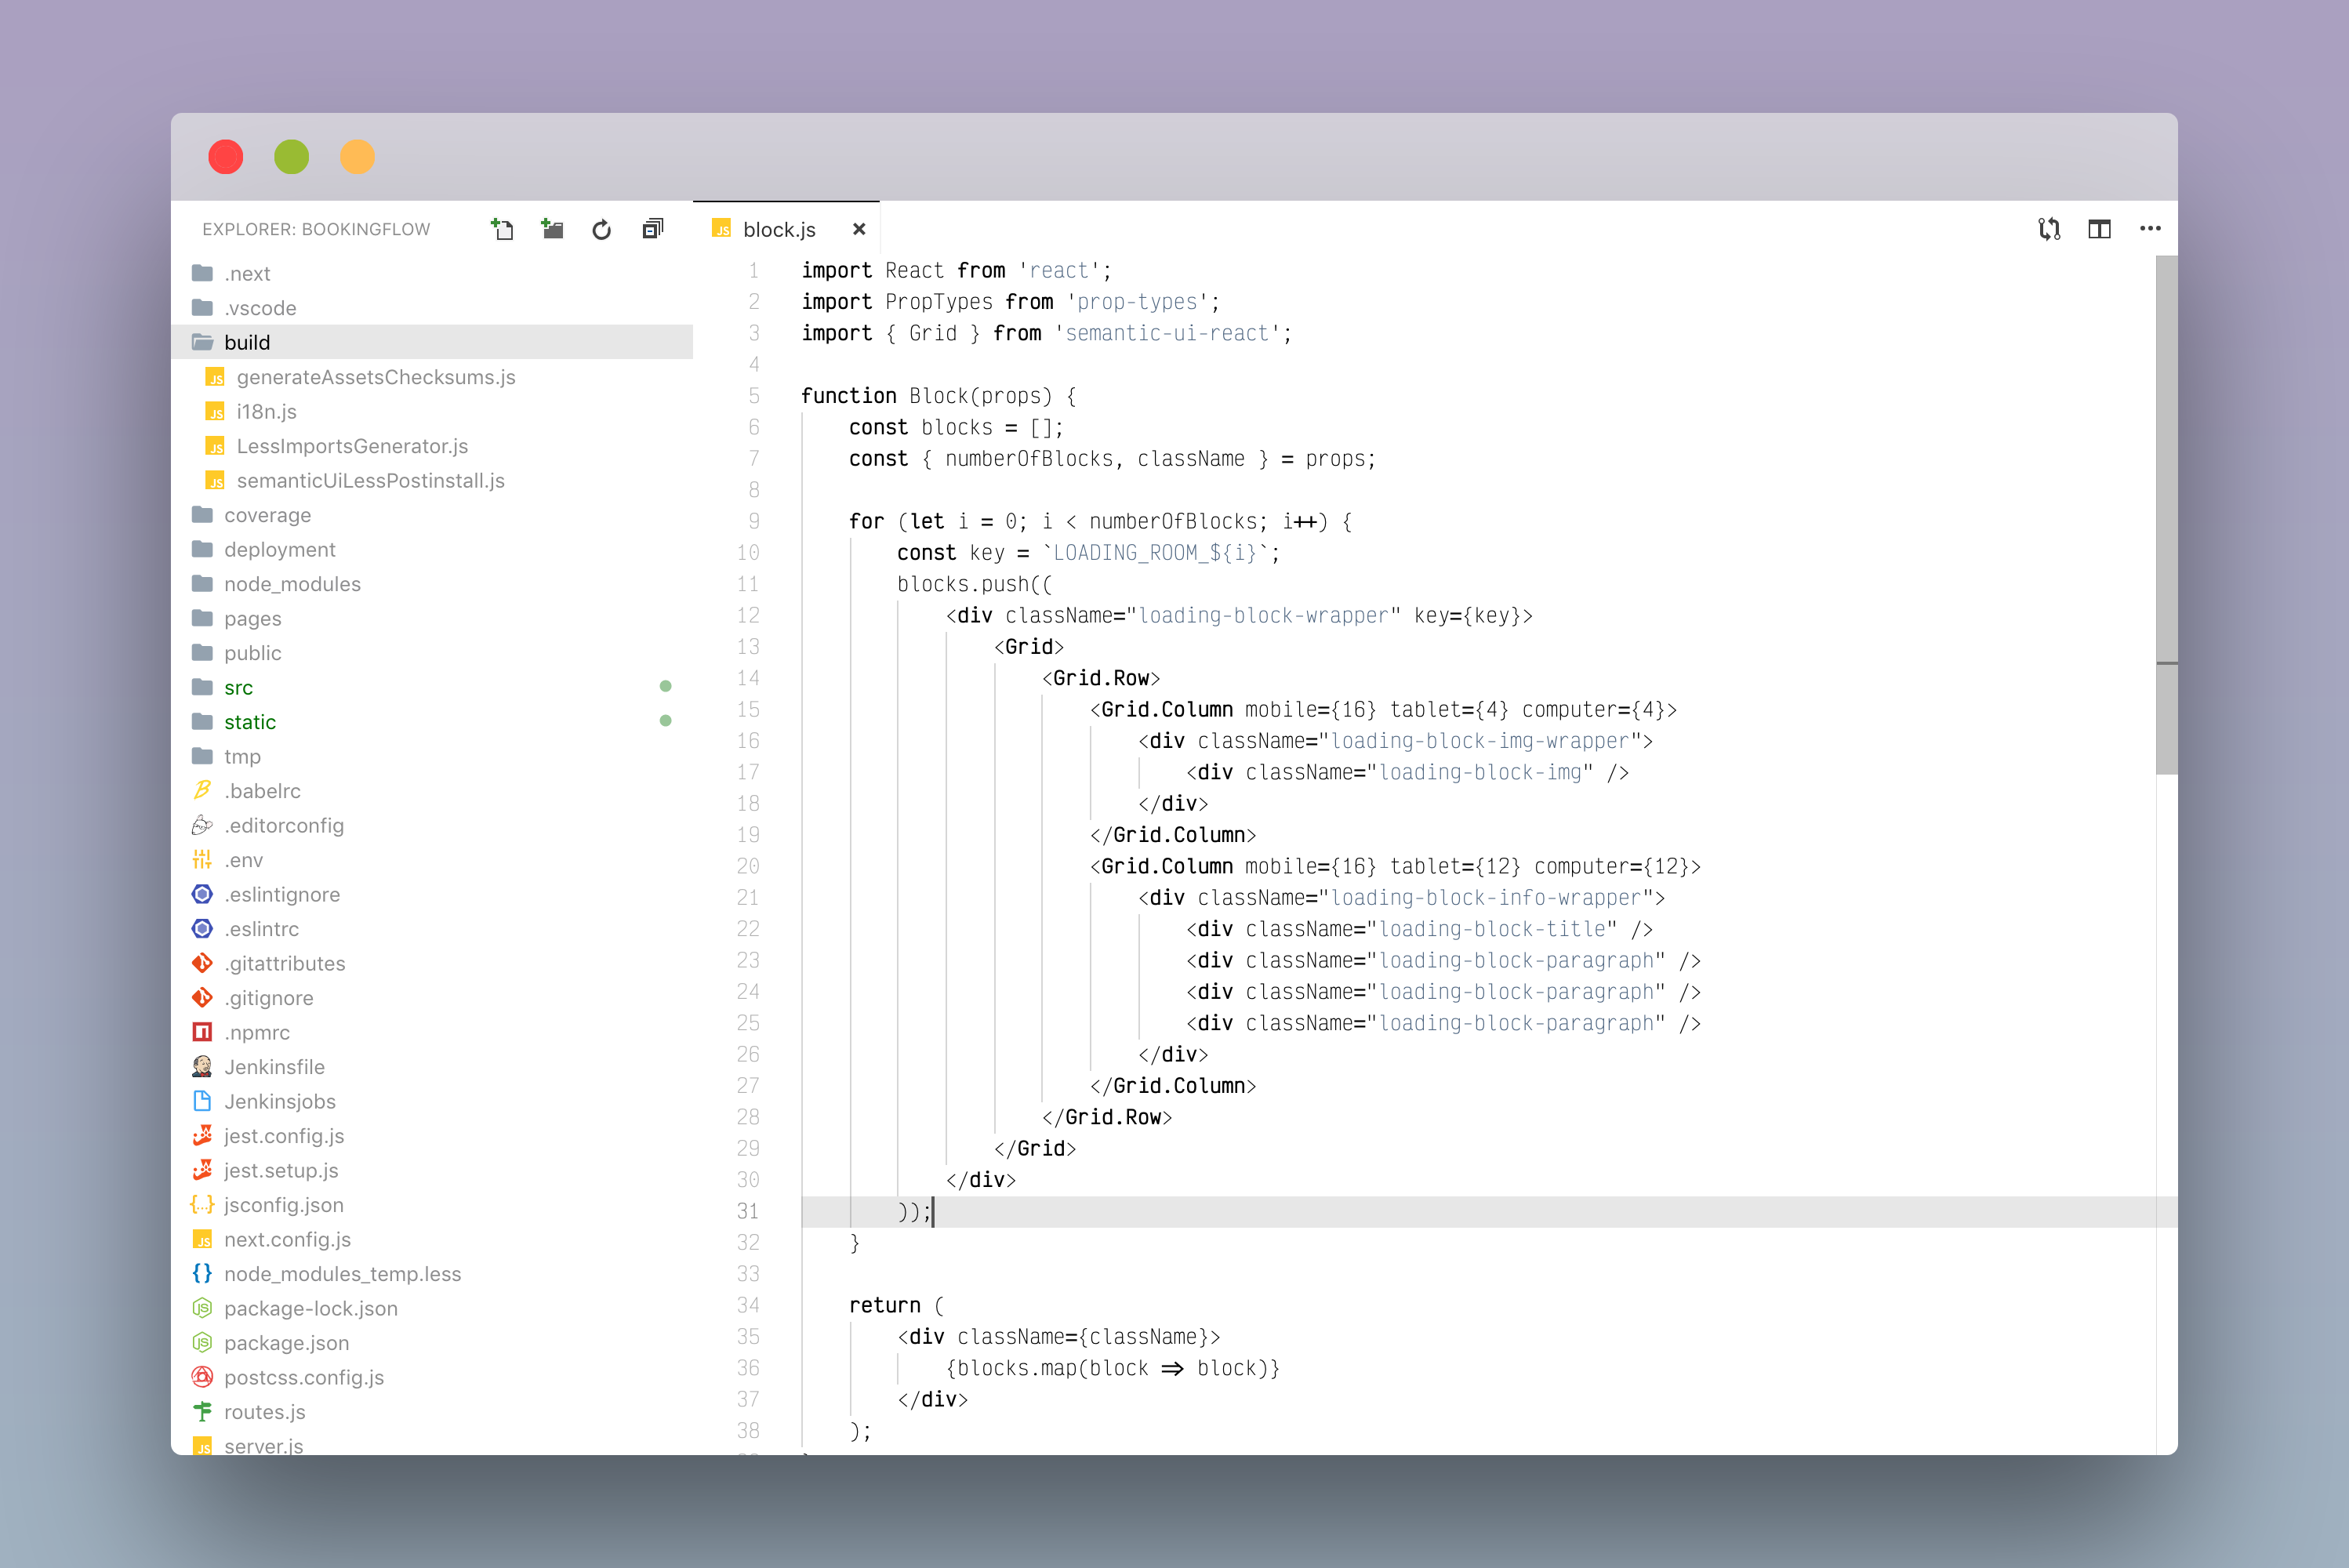The image size is (2349, 1568).
Task: Click the yellow window control button
Action: click(x=357, y=157)
